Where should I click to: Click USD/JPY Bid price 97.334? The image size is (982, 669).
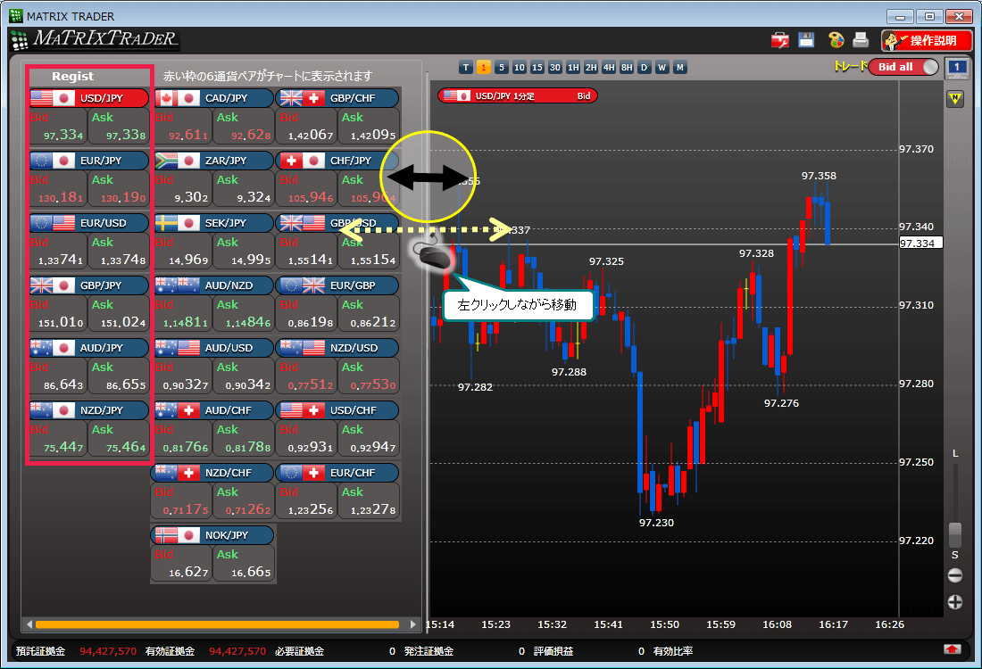pos(63,136)
